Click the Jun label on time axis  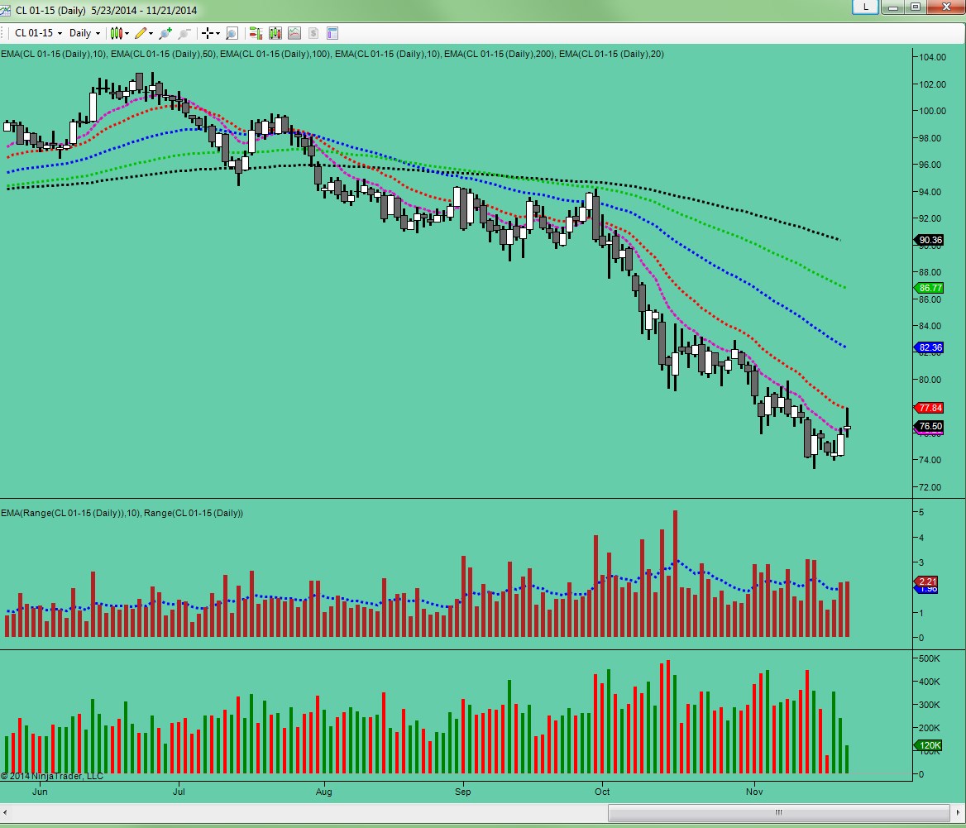(40, 792)
